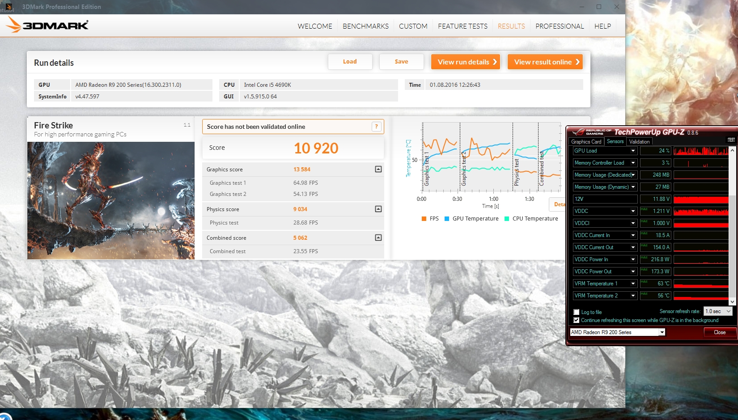Click the Combined score value 5 062

300,238
